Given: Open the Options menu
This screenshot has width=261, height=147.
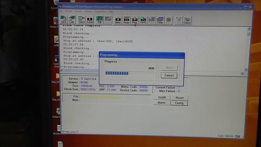Looking at the screenshot, I should (88, 12).
